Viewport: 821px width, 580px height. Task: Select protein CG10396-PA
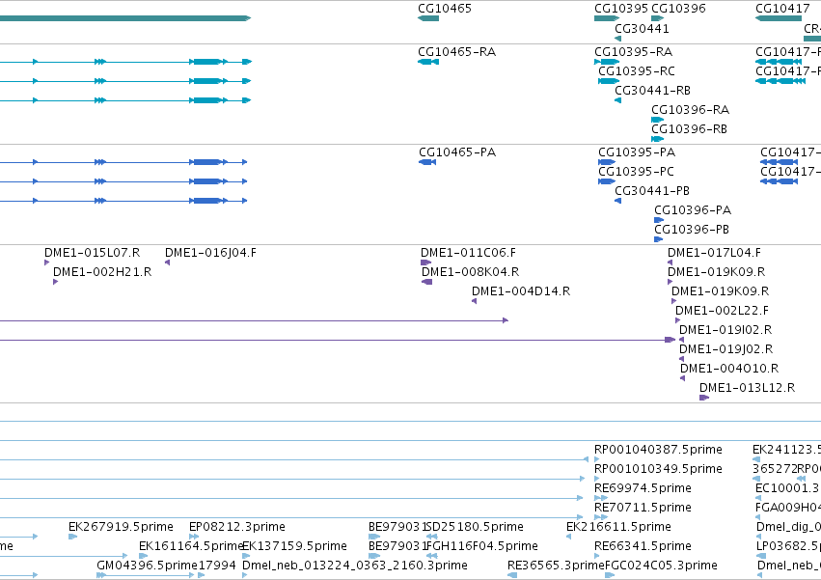coord(693,210)
